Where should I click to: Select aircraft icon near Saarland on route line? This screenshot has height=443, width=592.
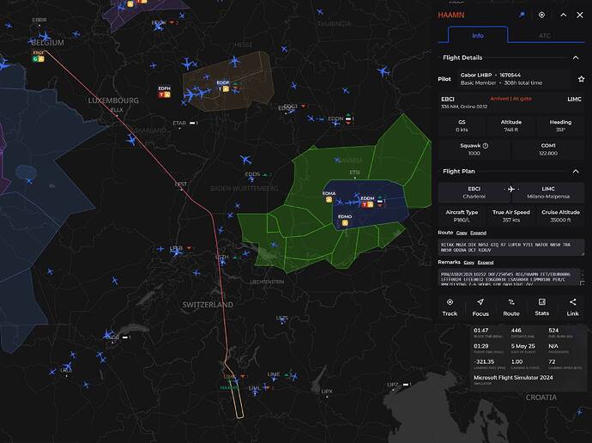[131, 140]
